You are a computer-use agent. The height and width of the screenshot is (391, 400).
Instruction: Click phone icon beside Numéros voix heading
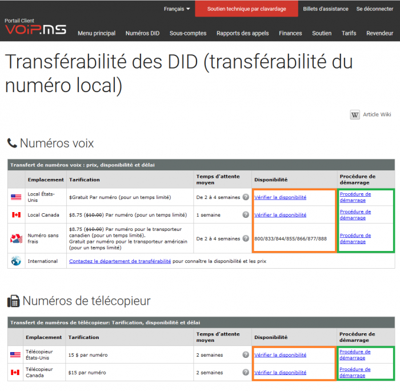(12, 143)
